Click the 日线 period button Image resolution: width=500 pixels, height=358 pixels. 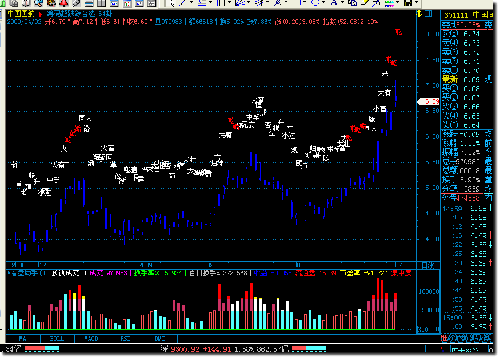point(428,266)
